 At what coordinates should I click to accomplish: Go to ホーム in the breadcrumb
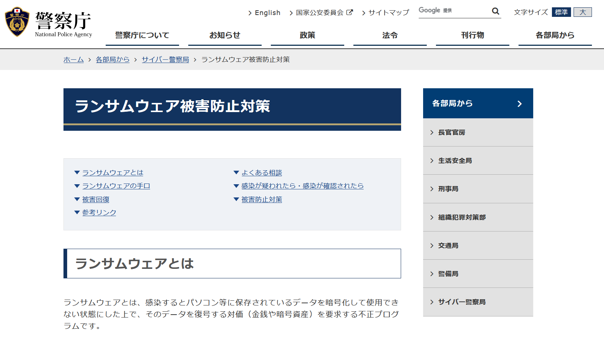pos(73,59)
